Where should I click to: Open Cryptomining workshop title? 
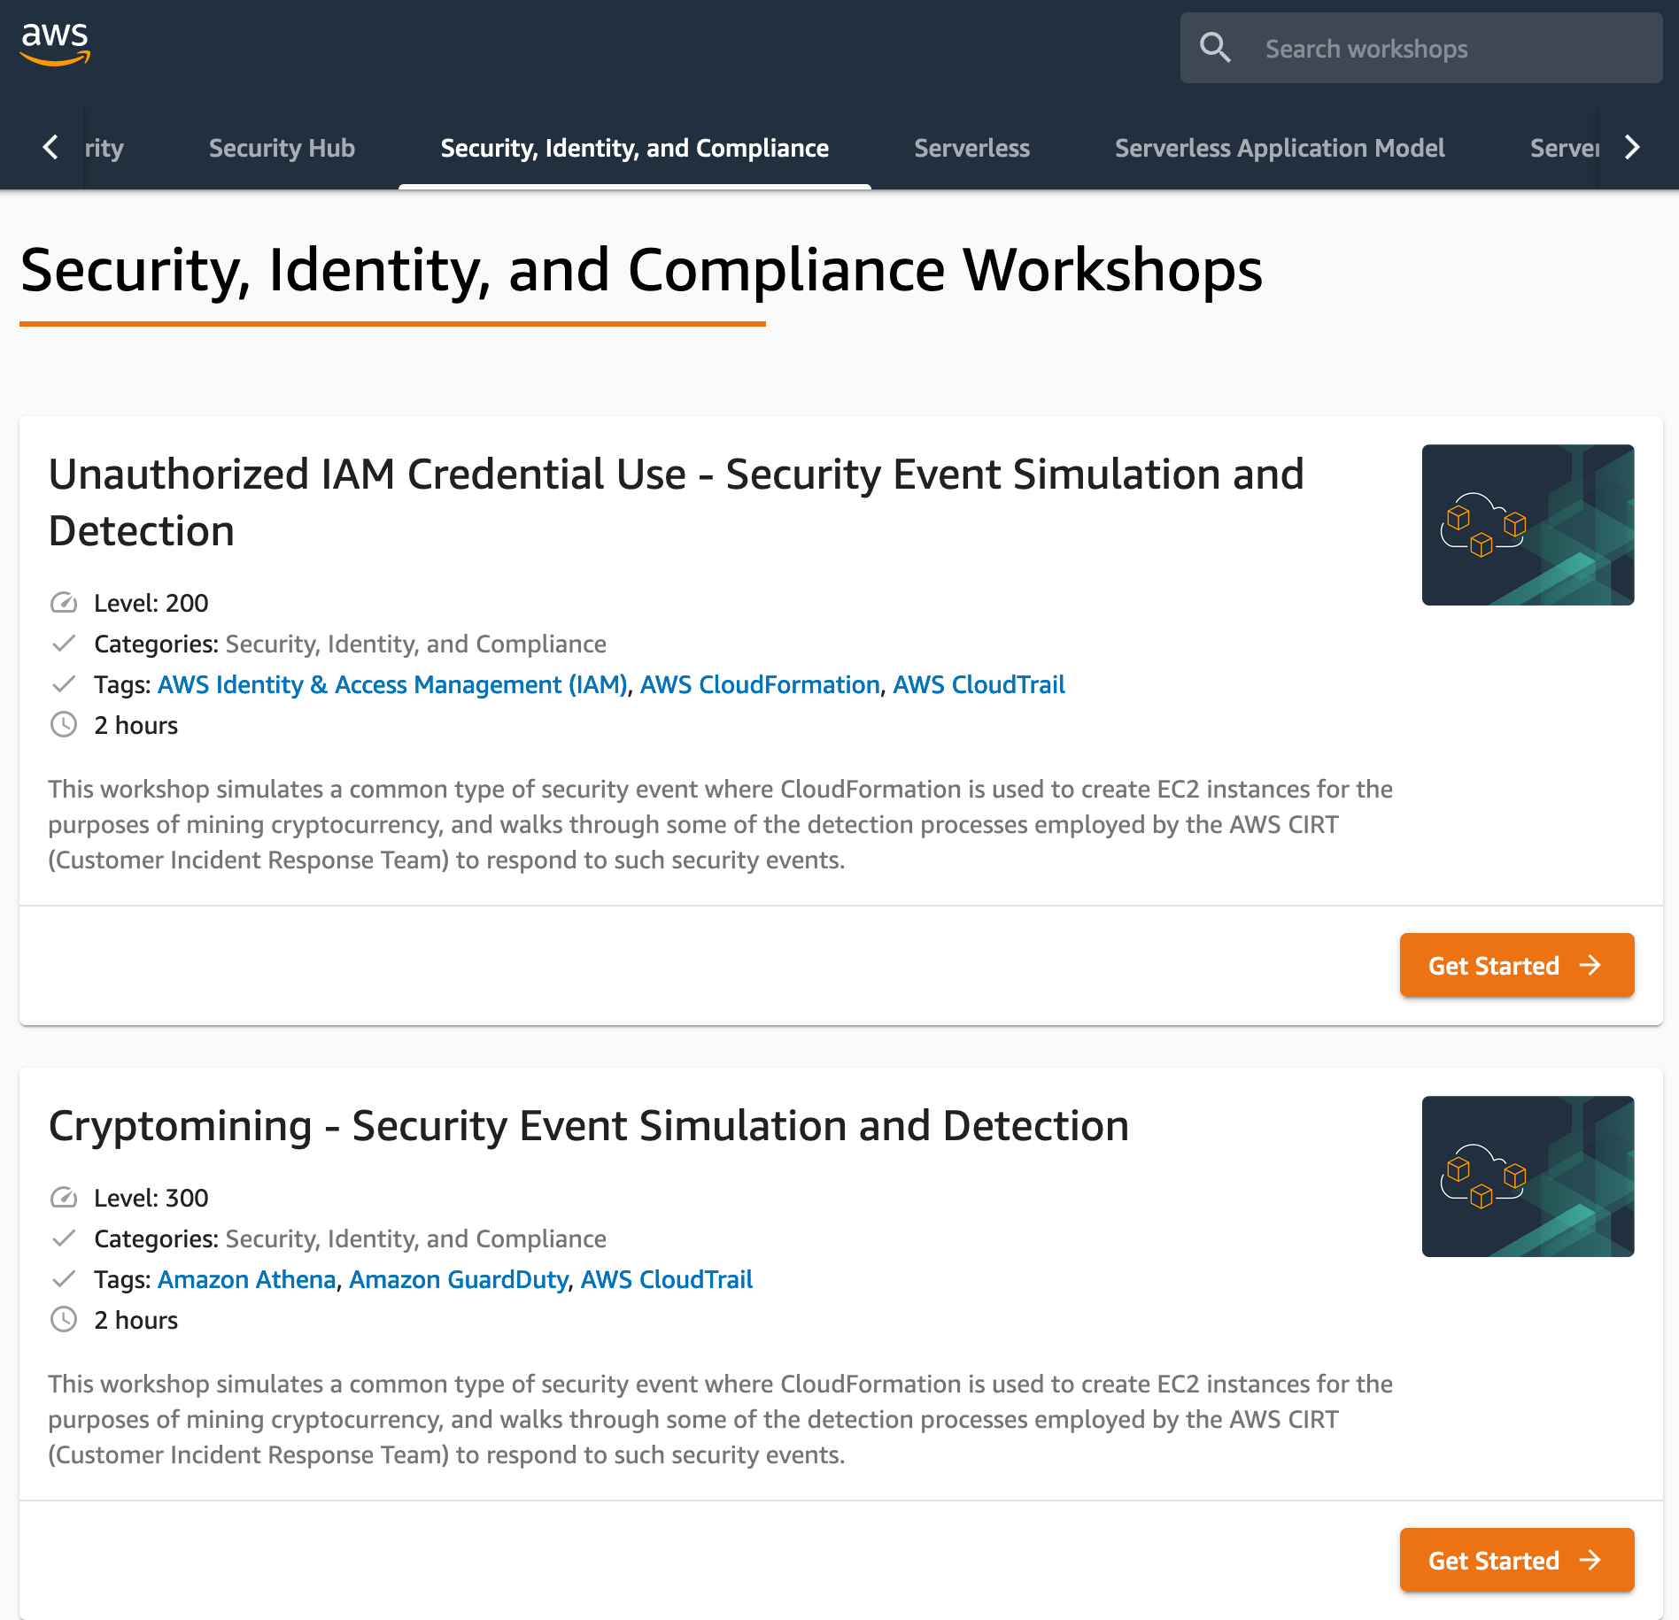(x=589, y=1126)
